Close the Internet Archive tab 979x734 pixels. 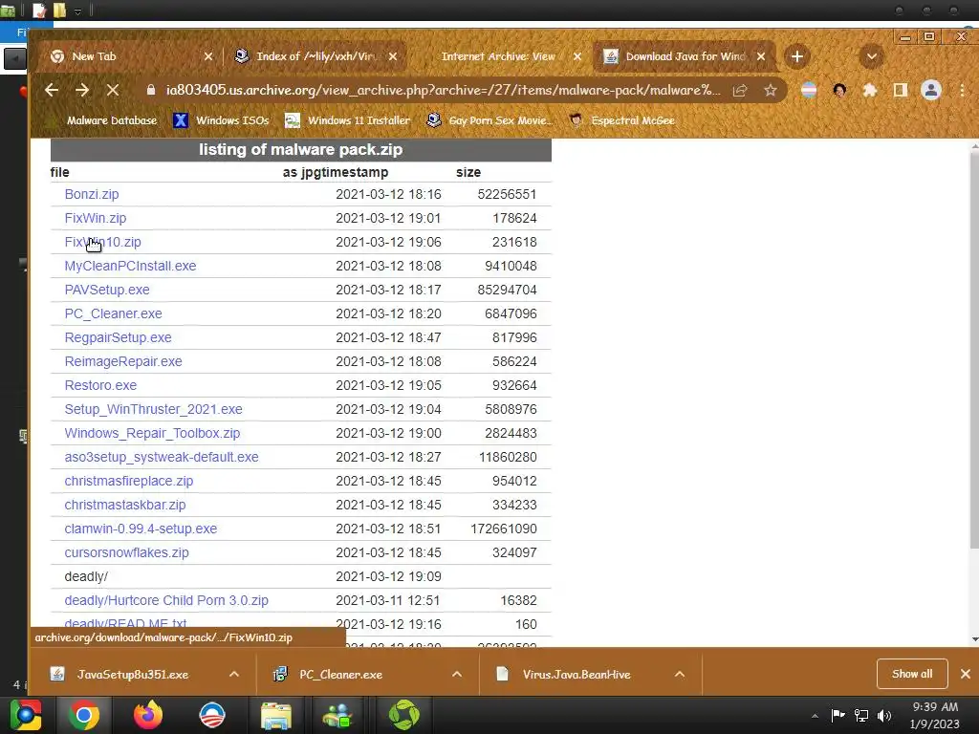577,56
